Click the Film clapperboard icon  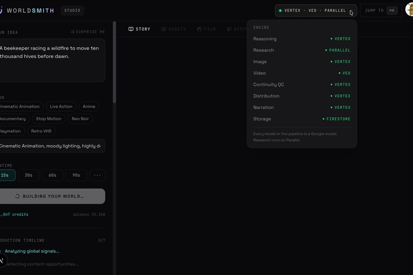pyautogui.click(x=199, y=29)
